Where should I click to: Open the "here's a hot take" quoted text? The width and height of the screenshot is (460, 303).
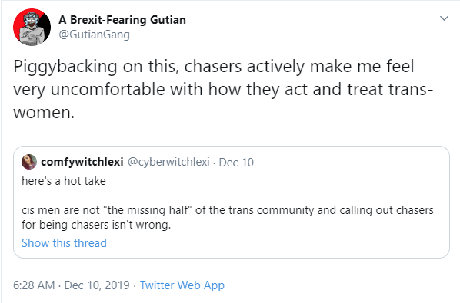[64, 181]
